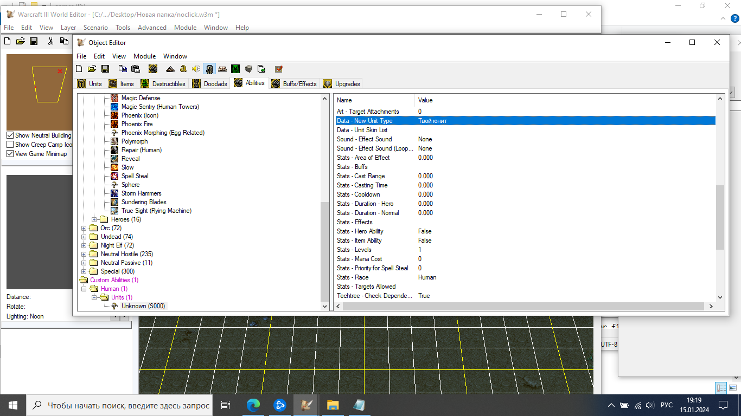
Task: Click Save floppy icon in Object Editor toolbar
Action: pyautogui.click(x=105, y=69)
